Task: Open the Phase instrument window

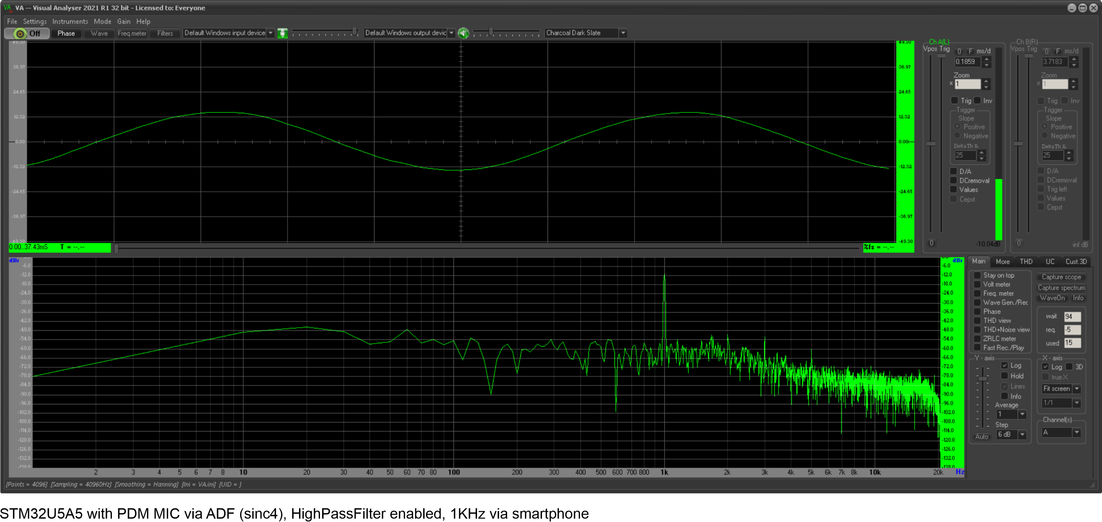Action: (x=66, y=33)
